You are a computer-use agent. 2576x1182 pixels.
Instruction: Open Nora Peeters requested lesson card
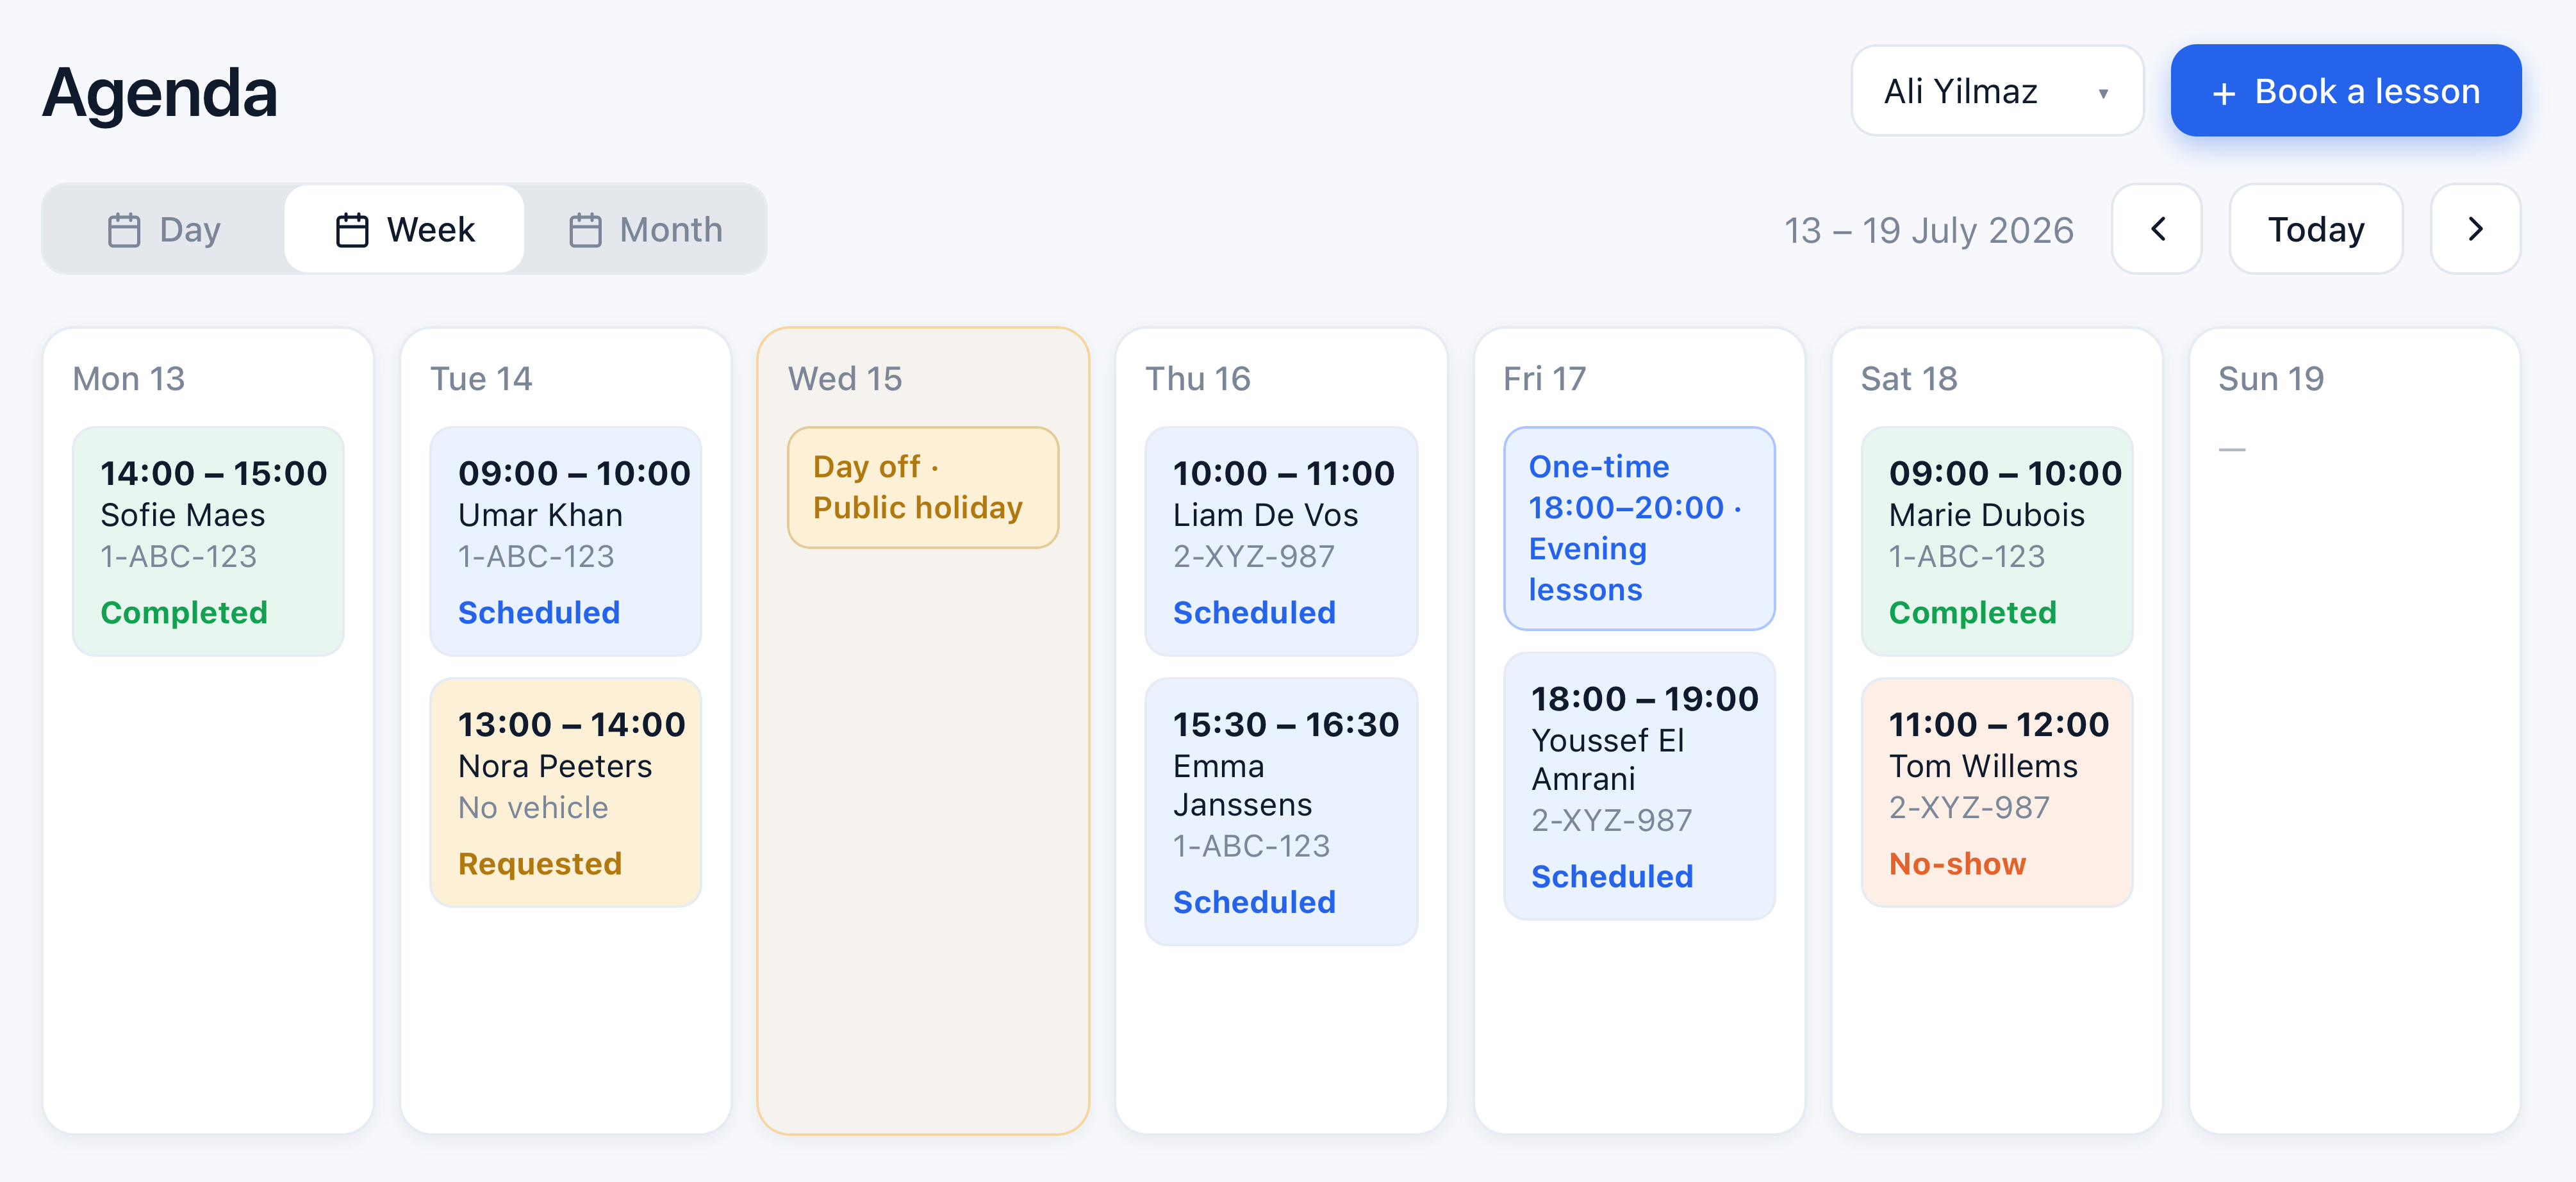click(x=566, y=792)
